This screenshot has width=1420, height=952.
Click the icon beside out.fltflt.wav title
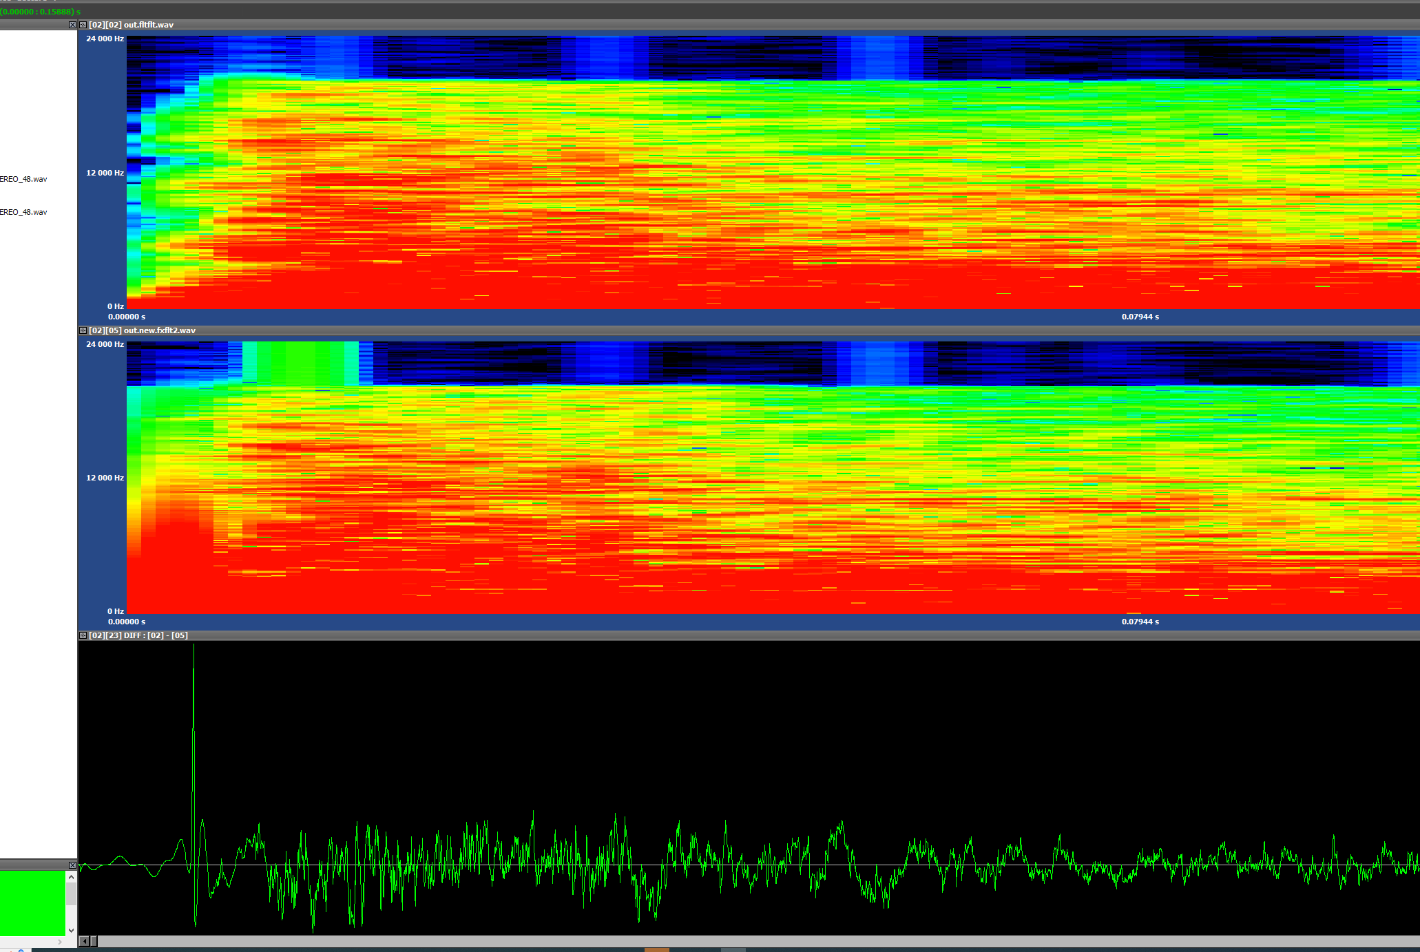pyautogui.click(x=83, y=25)
